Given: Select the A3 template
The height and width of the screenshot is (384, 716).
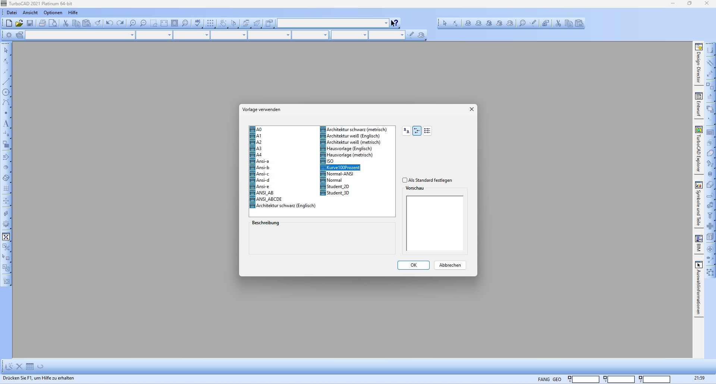Looking at the screenshot, I should (x=256, y=149).
